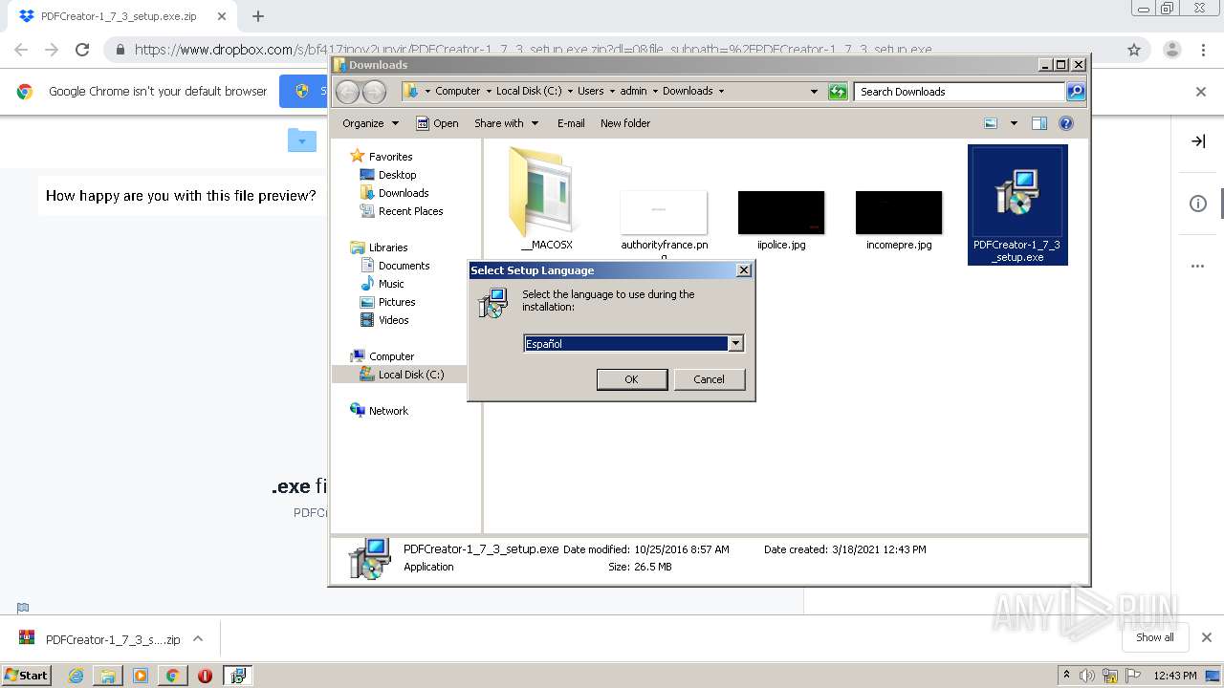Image resolution: width=1224 pixels, height=688 pixels.
Task: Click Users in the address breadcrumb
Action: 590,92
